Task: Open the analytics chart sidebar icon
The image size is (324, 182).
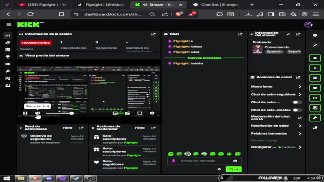Action: pyautogui.click(x=8, y=50)
